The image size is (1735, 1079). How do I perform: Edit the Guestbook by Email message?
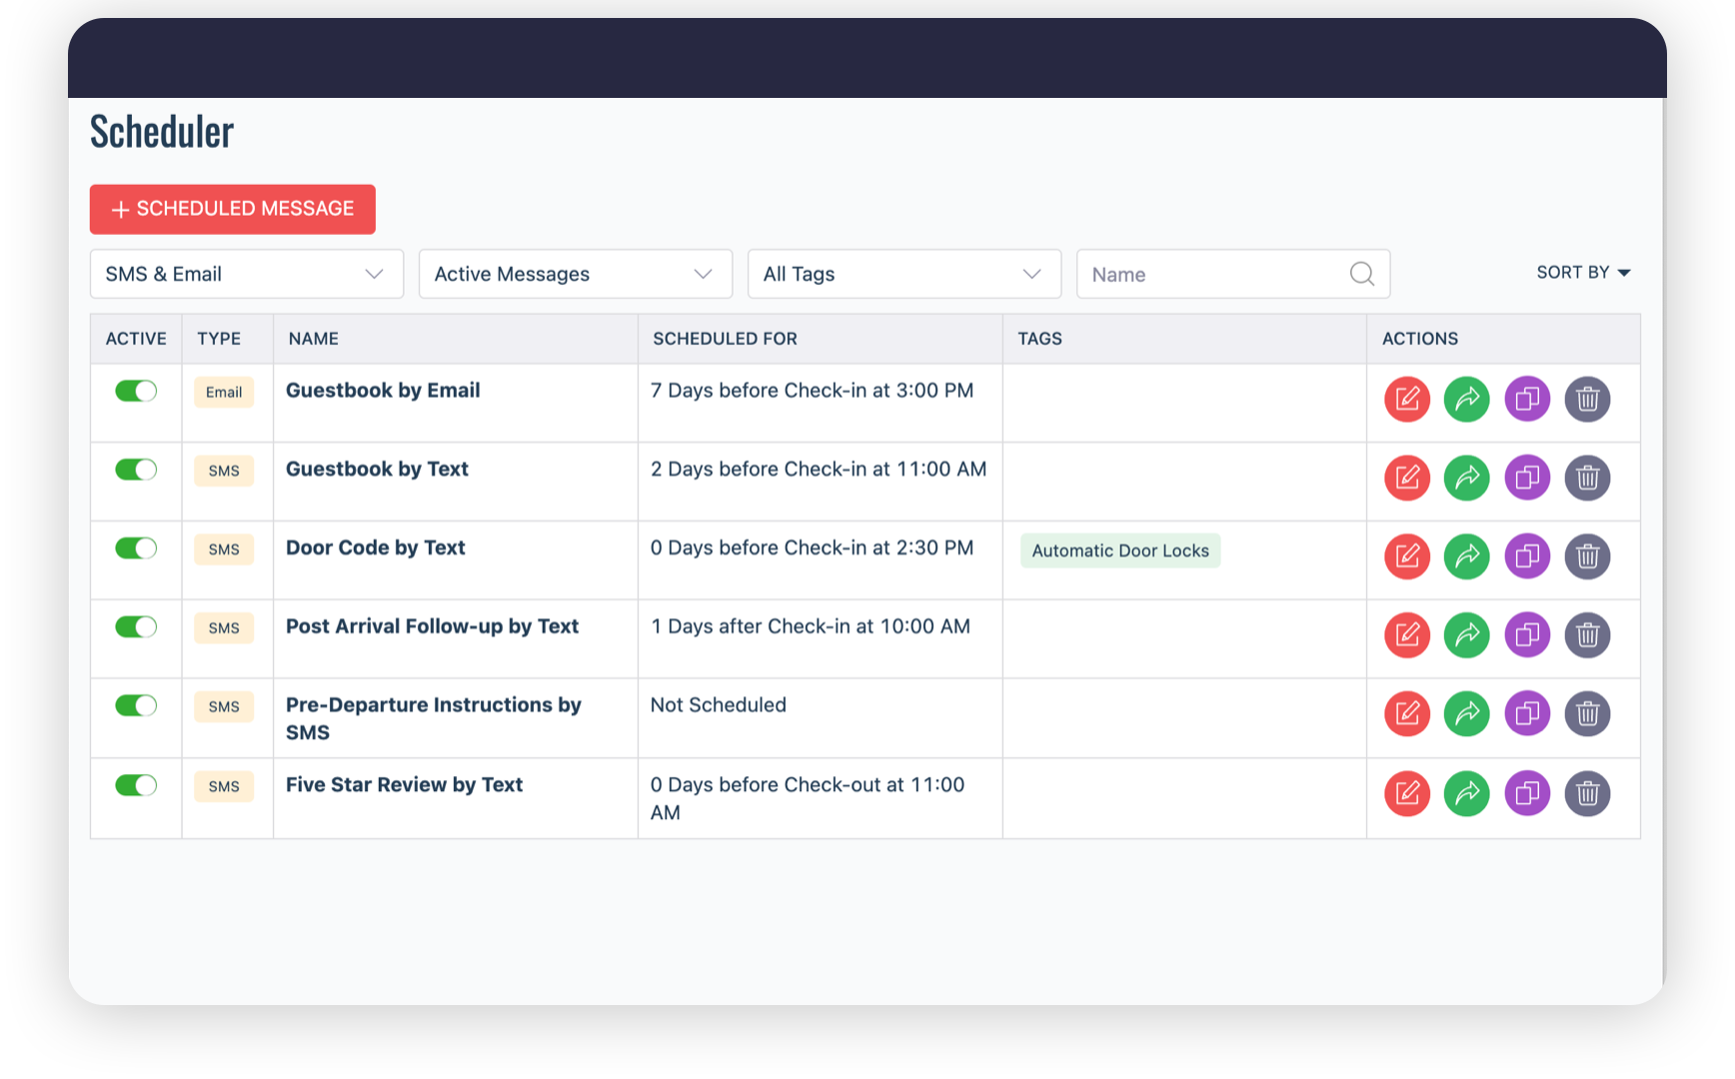point(1406,399)
